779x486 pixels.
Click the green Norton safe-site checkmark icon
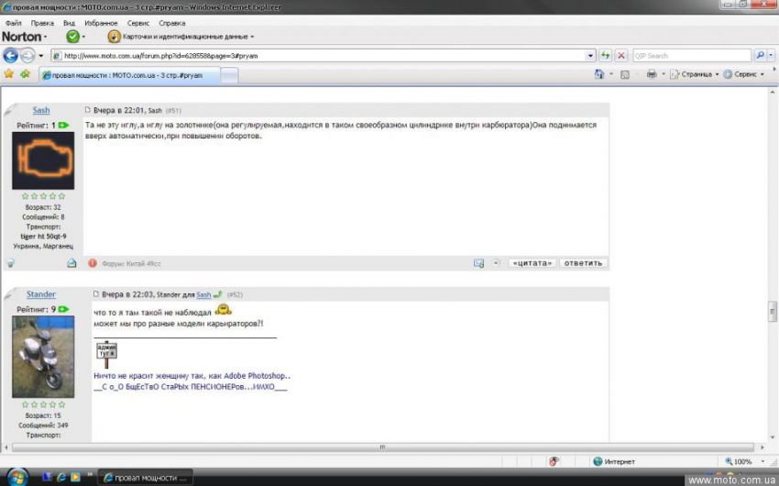coord(72,37)
